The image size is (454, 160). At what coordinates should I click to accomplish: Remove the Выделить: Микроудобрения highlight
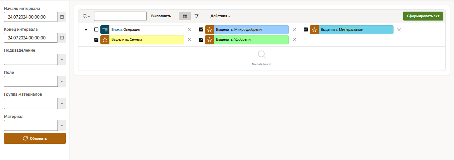pos(294,30)
